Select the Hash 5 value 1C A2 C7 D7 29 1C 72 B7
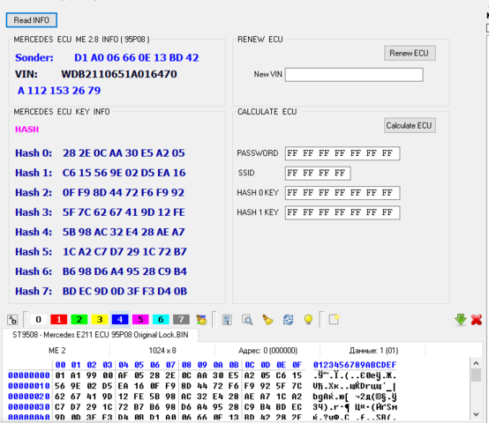 pos(124,252)
